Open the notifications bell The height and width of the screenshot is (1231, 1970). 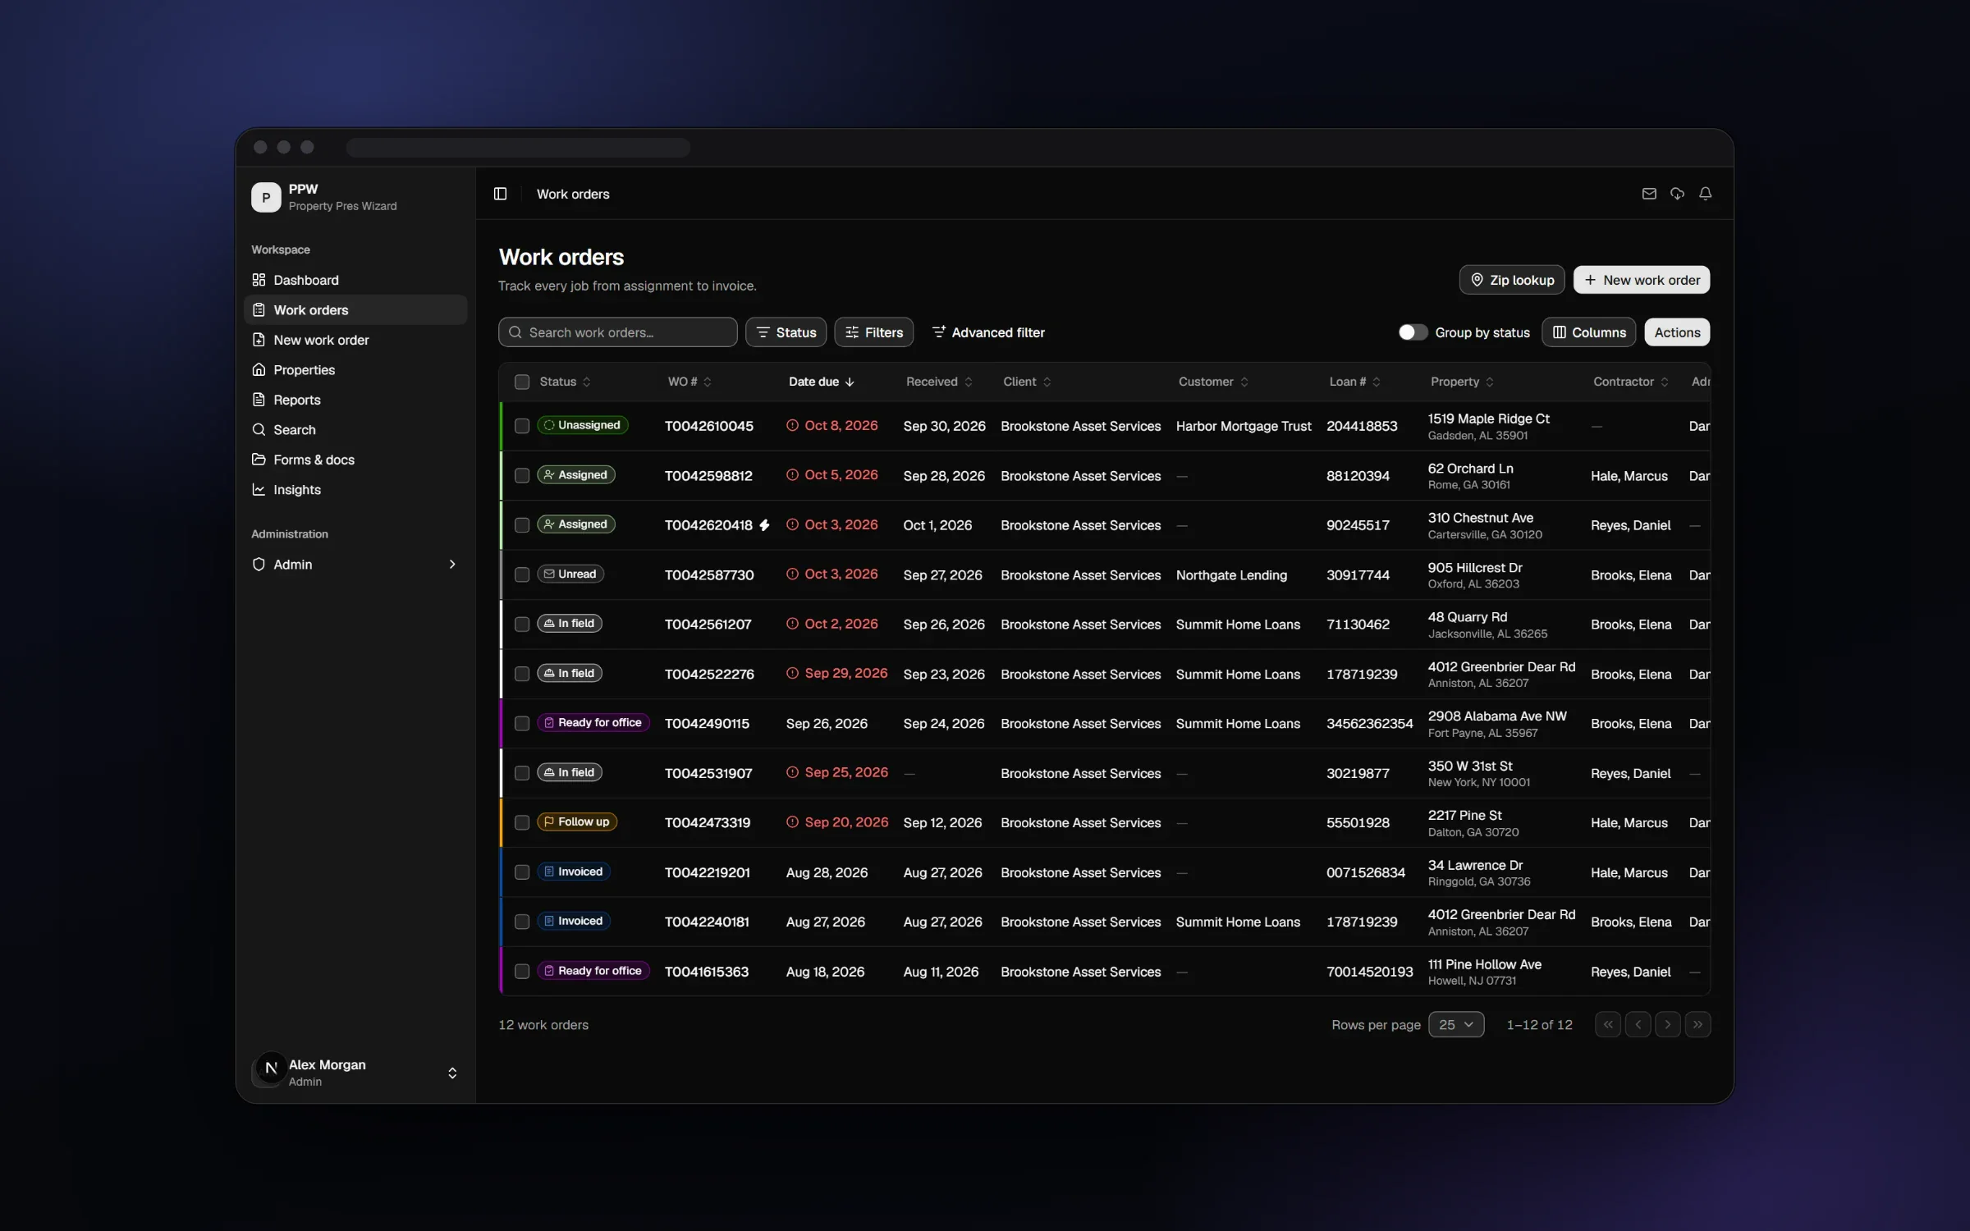click(x=1705, y=194)
